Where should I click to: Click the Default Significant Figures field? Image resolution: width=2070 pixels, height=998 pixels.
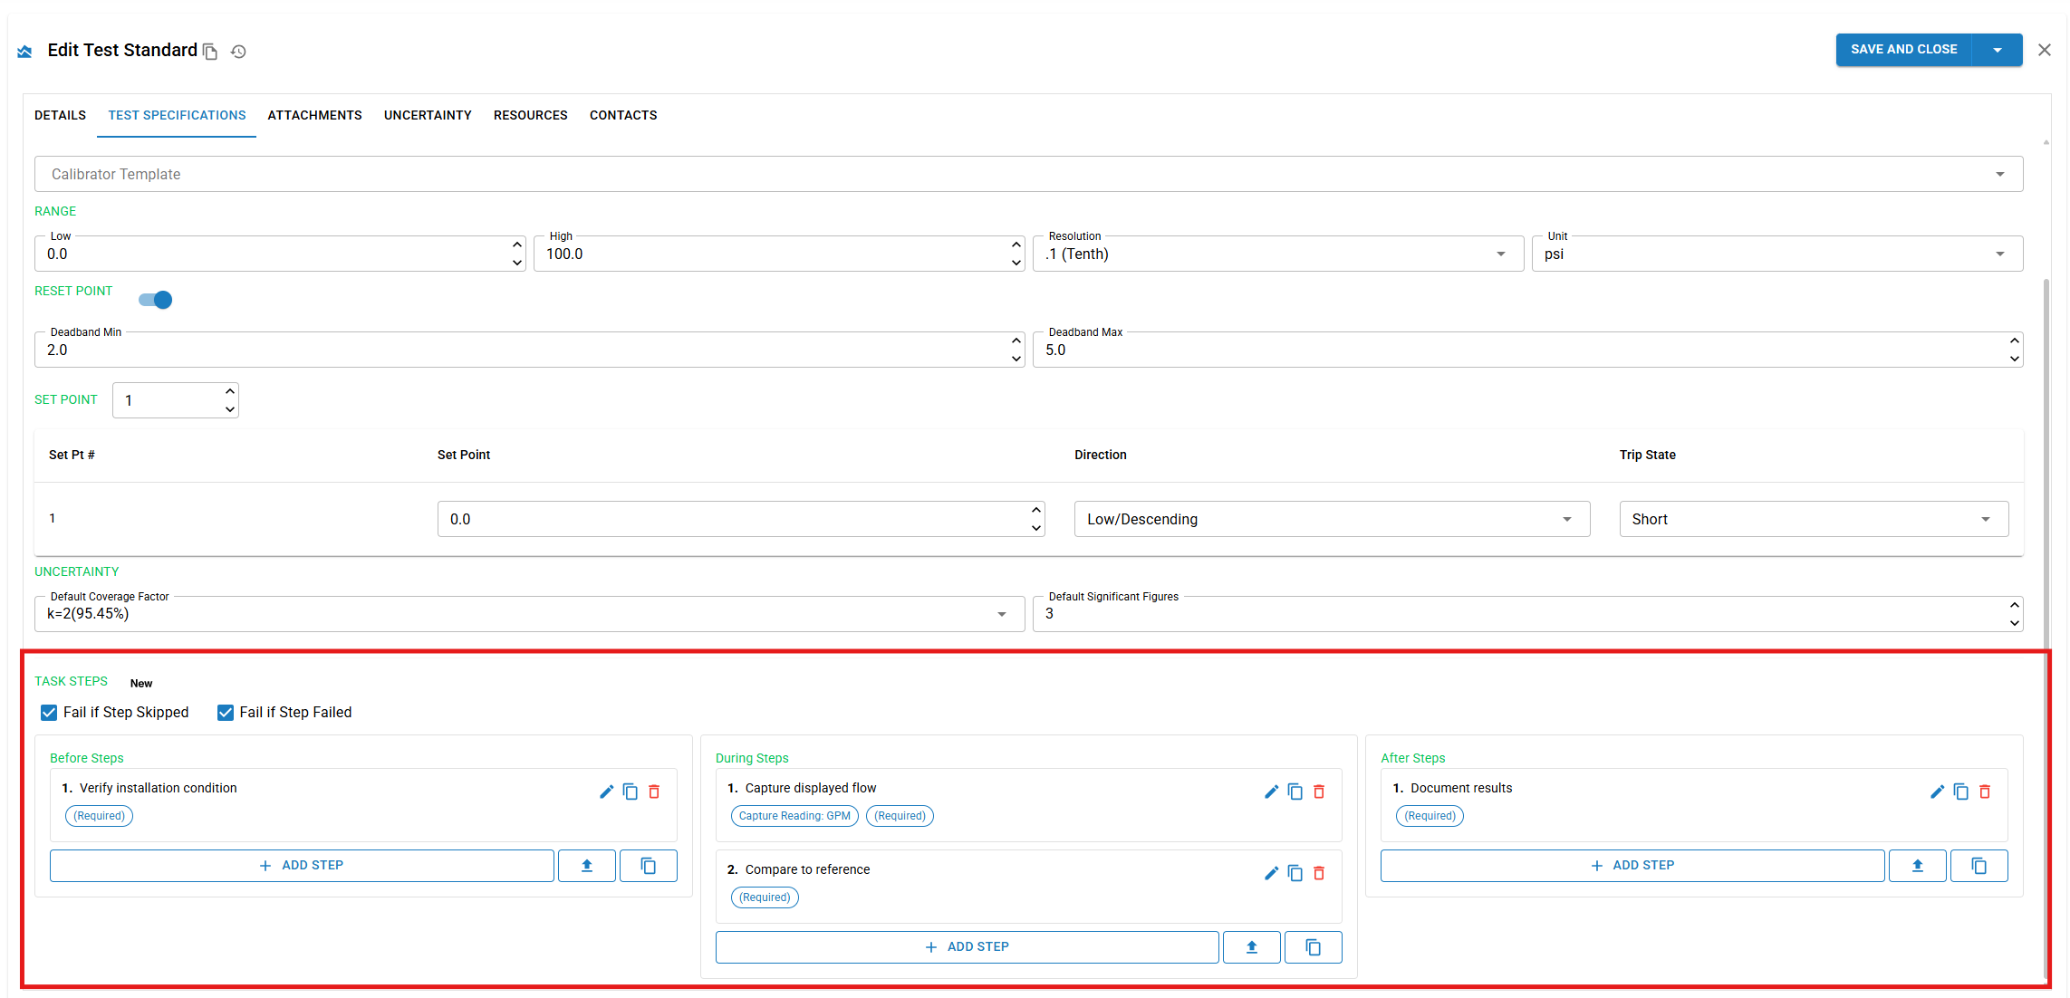click(1527, 614)
